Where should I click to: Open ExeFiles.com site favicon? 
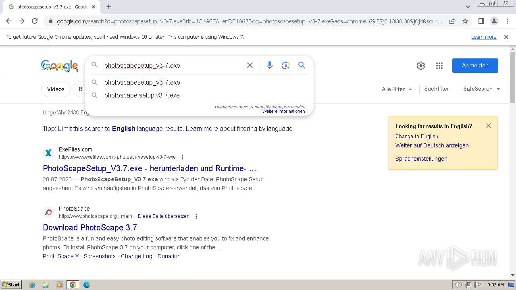tap(48, 153)
